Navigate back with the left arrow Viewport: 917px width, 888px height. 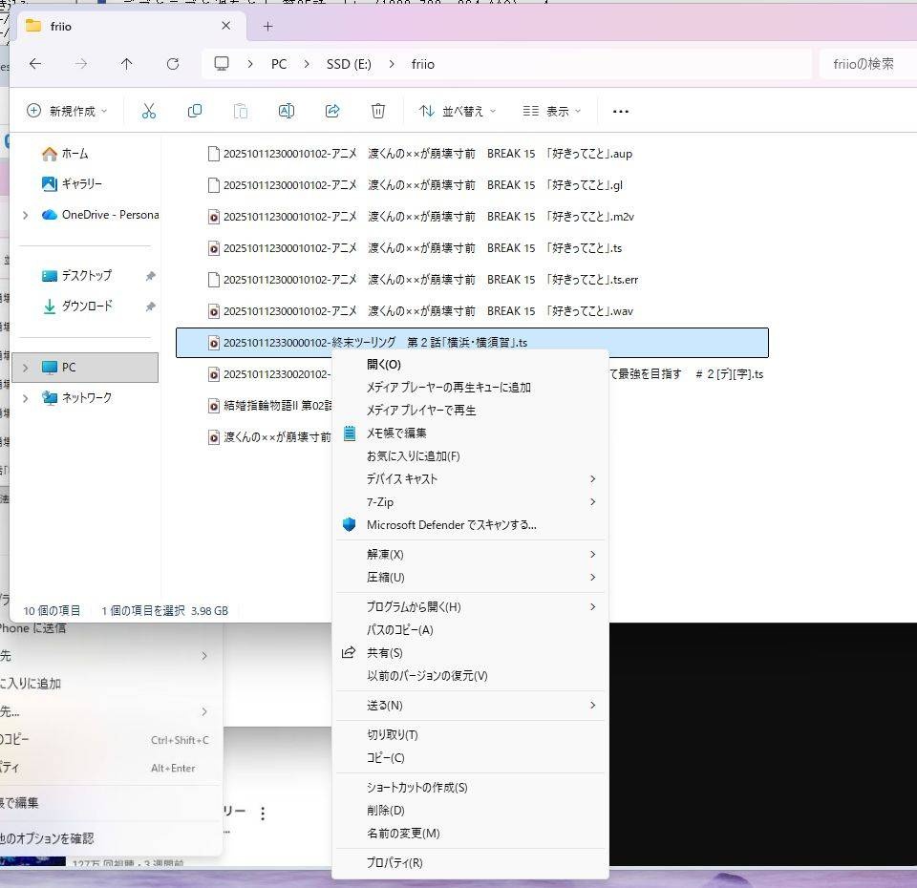coord(35,64)
